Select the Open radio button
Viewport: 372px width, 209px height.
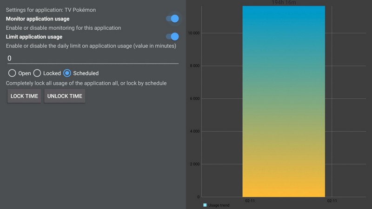pyautogui.click(x=12, y=73)
